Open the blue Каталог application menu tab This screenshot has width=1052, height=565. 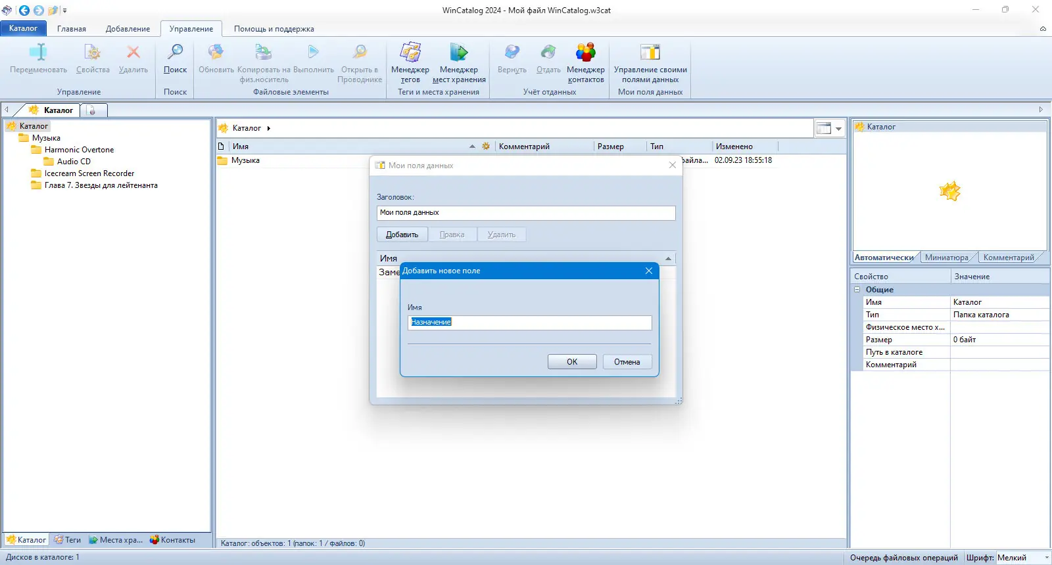(x=24, y=28)
